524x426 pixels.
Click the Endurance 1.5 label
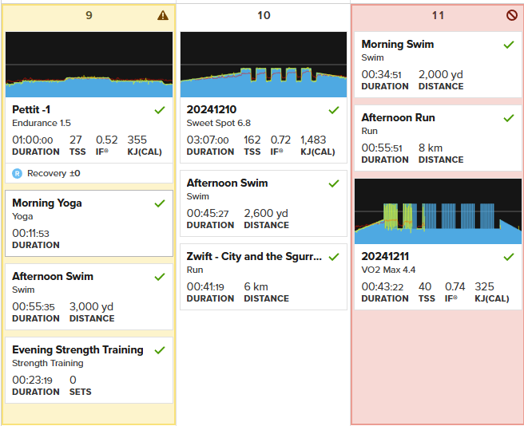42,123
